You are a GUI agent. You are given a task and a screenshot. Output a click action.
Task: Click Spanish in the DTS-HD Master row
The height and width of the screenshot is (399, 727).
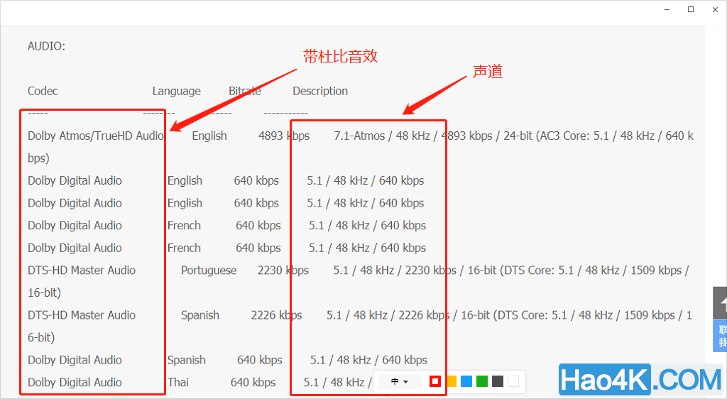(x=199, y=316)
